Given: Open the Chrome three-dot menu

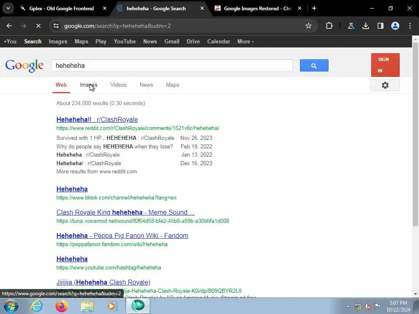Looking at the screenshot, I should point(410,26).
